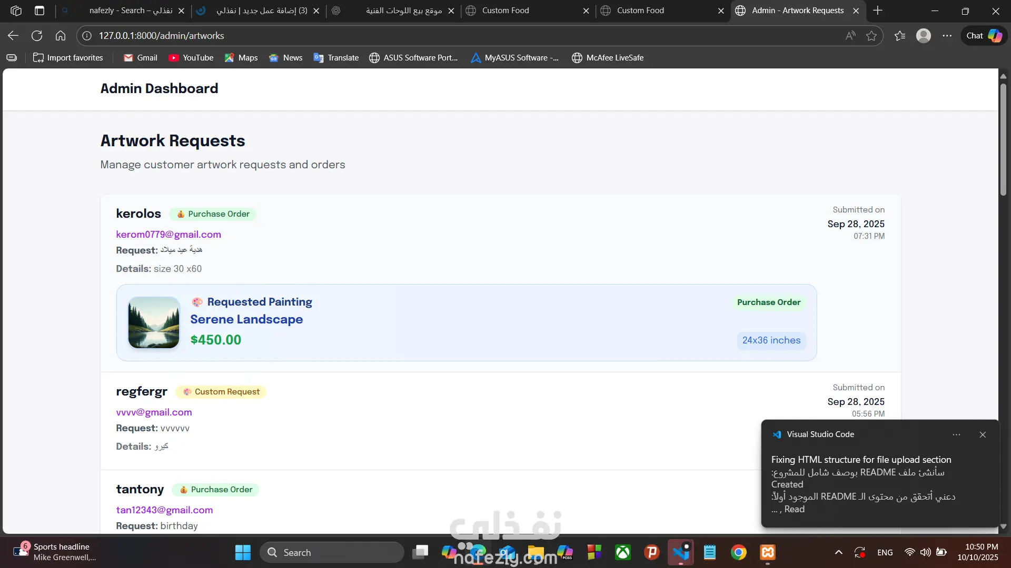Open the favorites list icon
The height and width of the screenshot is (568, 1011).
[x=900, y=36]
